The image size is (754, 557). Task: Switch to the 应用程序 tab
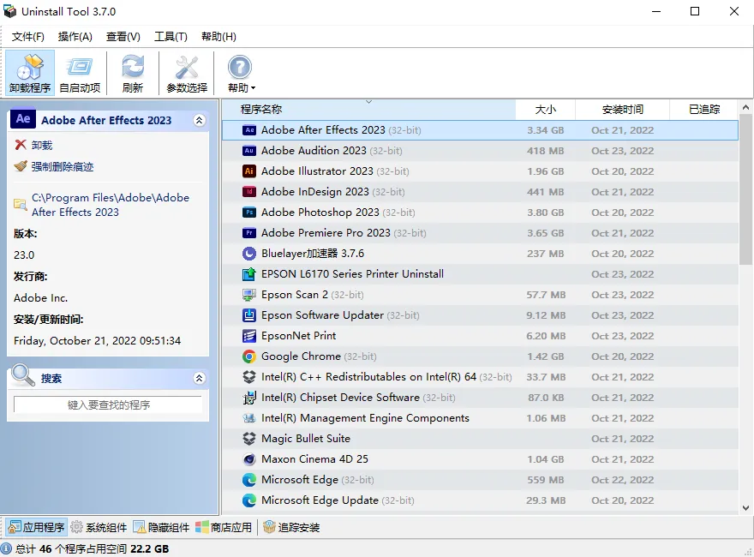[37, 528]
